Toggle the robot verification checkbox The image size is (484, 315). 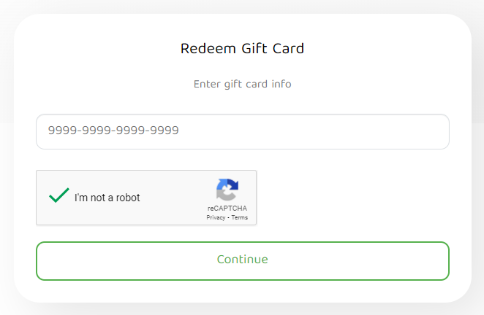point(58,196)
